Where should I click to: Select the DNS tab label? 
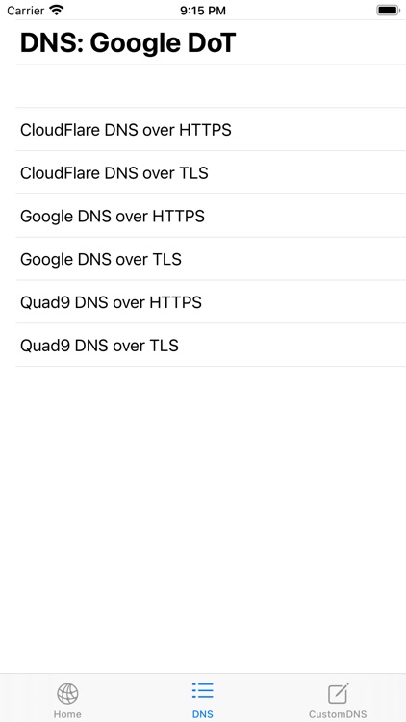(x=203, y=714)
